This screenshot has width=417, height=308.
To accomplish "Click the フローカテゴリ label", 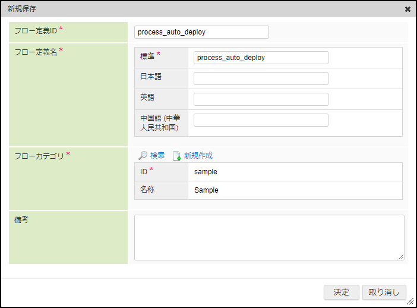I will coord(39,156).
